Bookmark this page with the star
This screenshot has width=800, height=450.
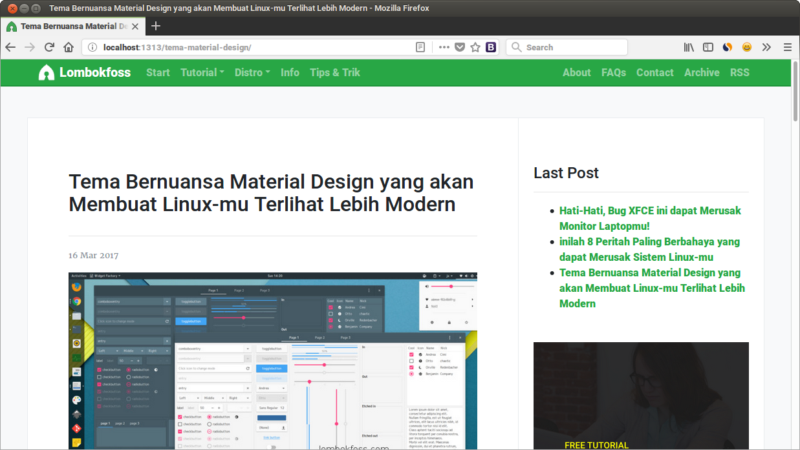click(x=475, y=46)
